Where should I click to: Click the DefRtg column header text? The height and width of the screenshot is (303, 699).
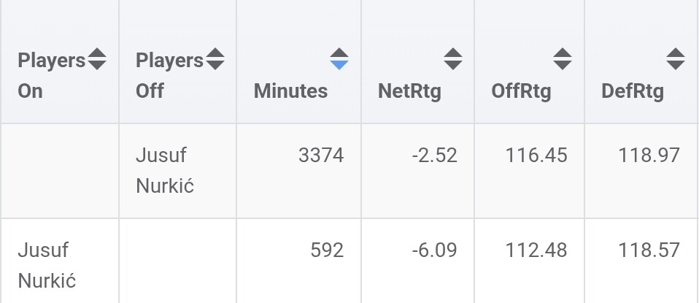tap(633, 91)
